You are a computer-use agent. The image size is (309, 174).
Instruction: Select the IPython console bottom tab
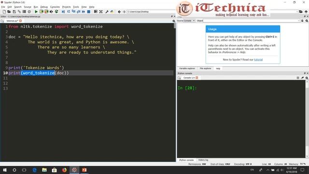point(186,160)
